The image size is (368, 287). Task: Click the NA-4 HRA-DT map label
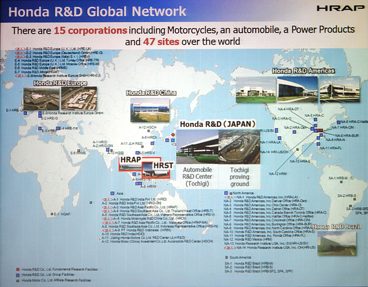click(x=288, y=109)
